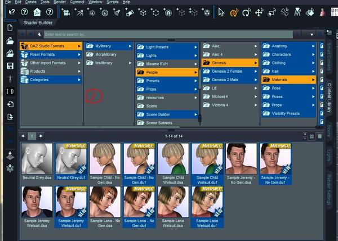The width and height of the screenshot is (338, 241).
Task: Go to previous page of results
Action: click(23, 136)
